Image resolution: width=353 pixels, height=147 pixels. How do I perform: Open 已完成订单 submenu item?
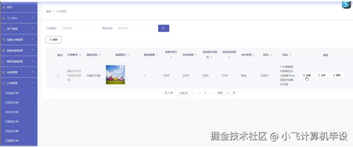pos(12,93)
